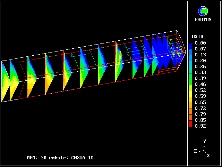The width and height of the screenshot is (222, 167).
Task: Select the Z axis label on the triad
Action: 196,151
